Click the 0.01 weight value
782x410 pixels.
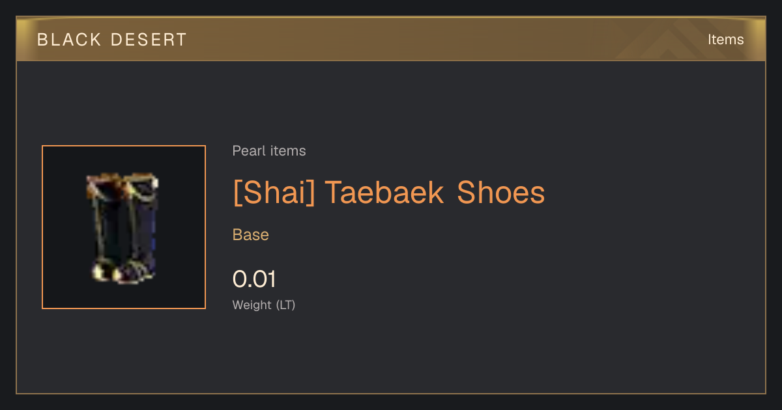[x=254, y=279]
